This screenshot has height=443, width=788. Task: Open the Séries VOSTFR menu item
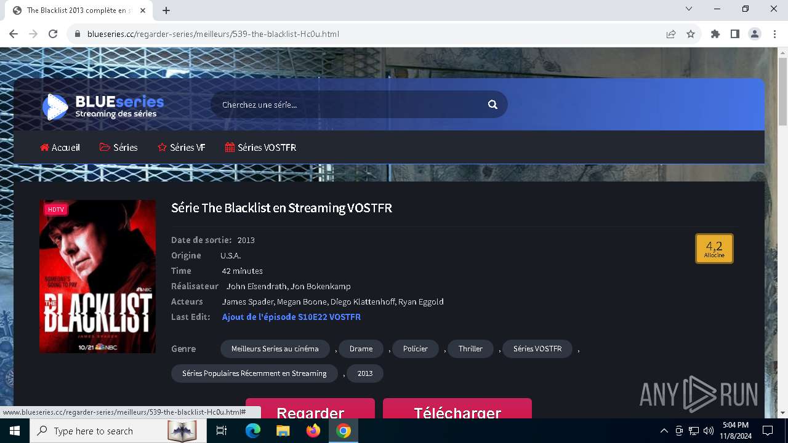click(x=260, y=148)
